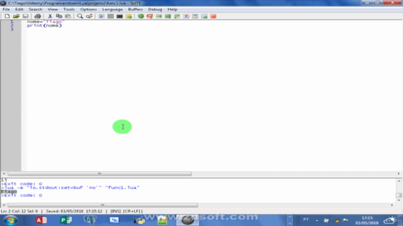Click the green curved arrow step-out icon
The image size is (403, 226).
point(177,16)
